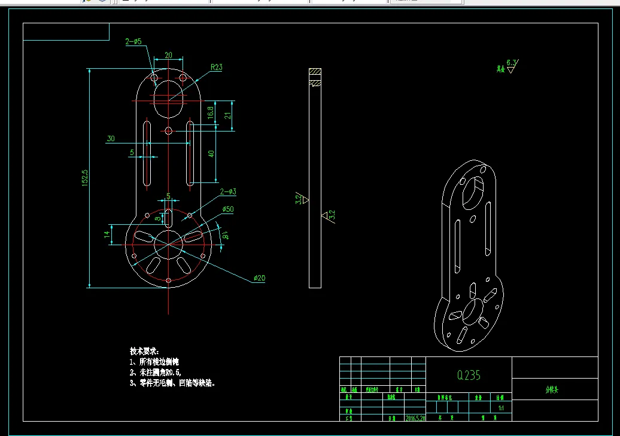Click the 8 slot dimension value
Viewport: 620px width, 436px height.
point(158,218)
